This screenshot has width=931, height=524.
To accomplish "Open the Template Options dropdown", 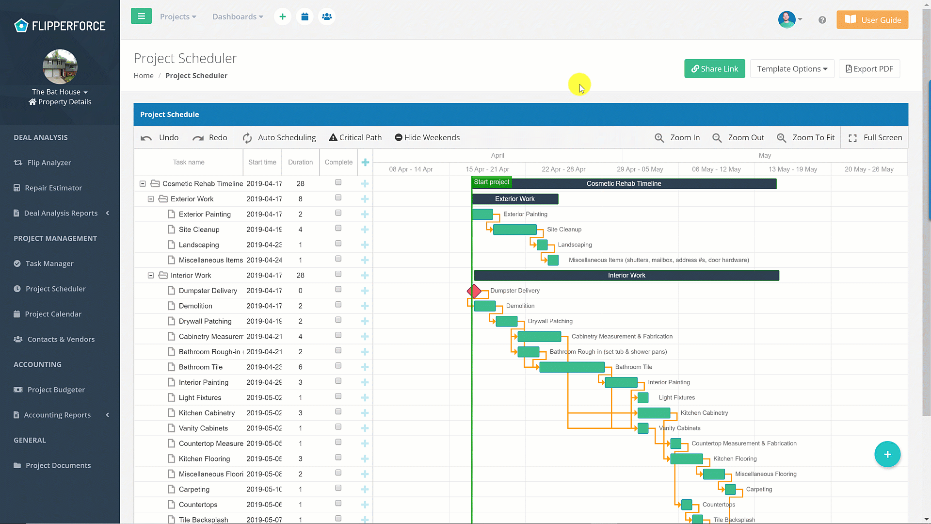I will tap(792, 69).
